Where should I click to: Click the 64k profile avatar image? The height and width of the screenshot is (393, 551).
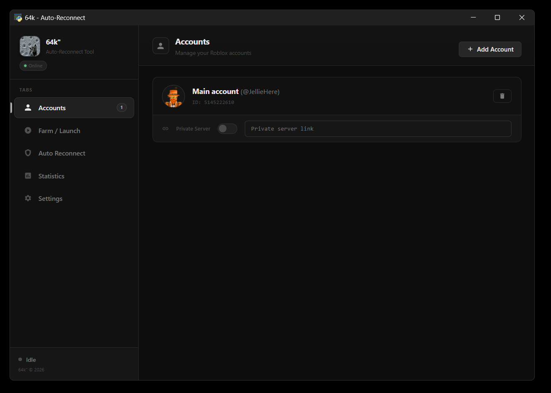pos(30,46)
